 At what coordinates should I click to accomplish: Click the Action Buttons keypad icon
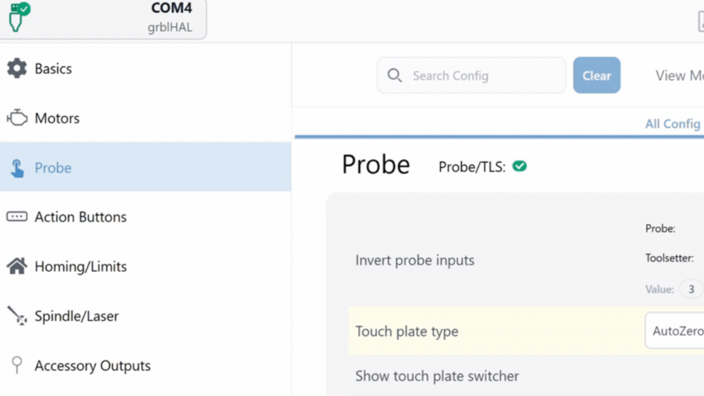pos(16,217)
